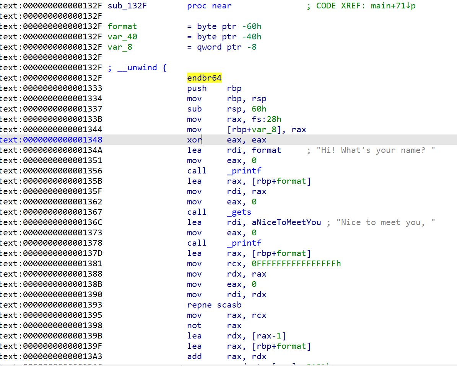Click the xor mnemonic on the highlighted line
The height and width of the screenshot is (366, 457).
click(x=194, y=140)
